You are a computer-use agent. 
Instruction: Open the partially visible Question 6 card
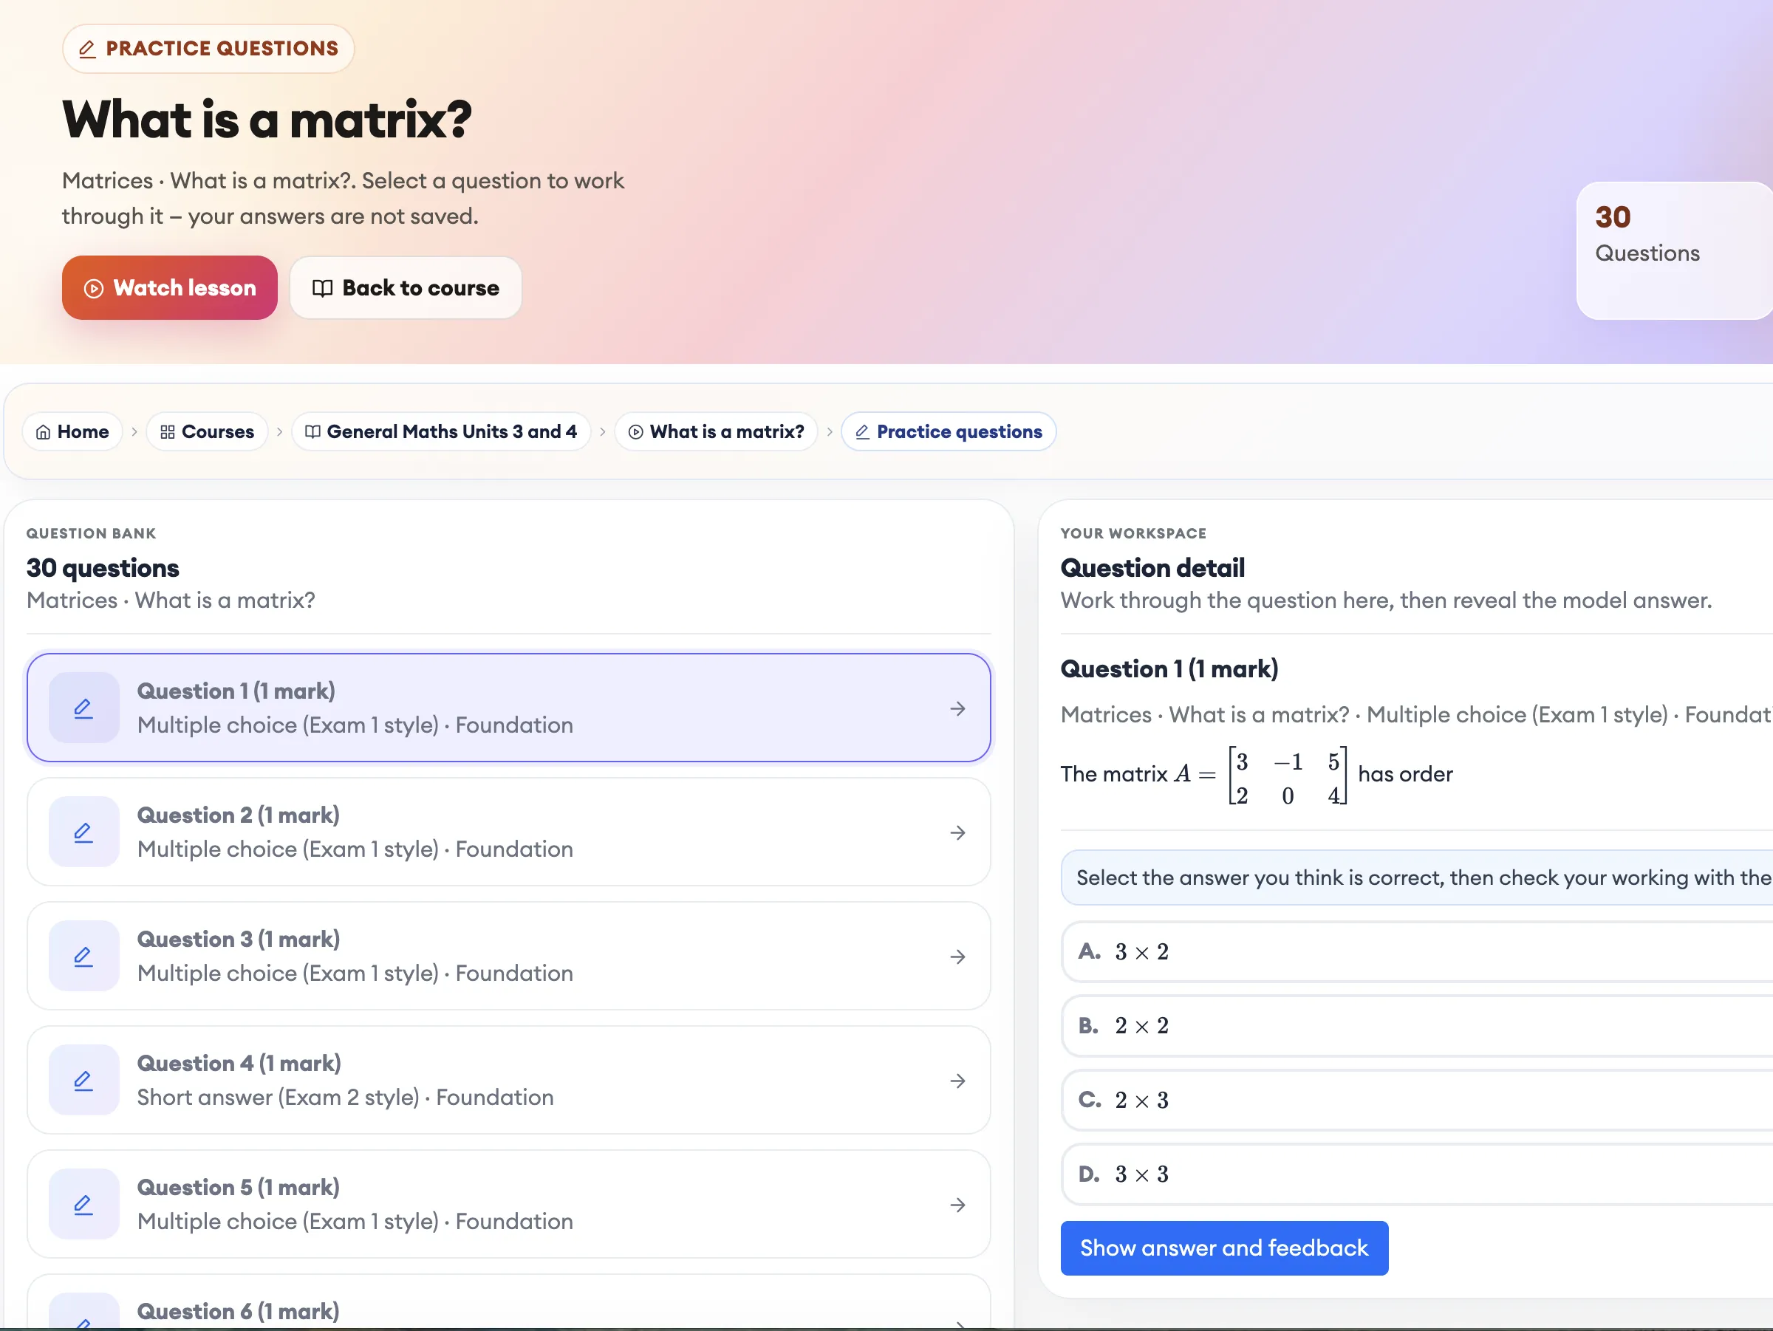[509, 1303]
